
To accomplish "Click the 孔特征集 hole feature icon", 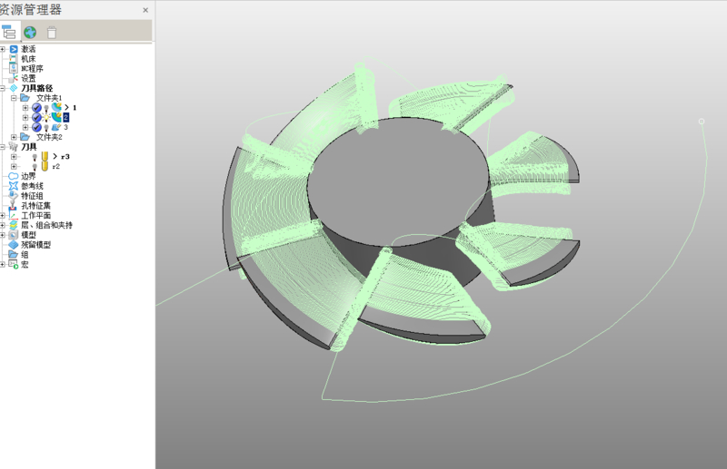I will 14,206.
